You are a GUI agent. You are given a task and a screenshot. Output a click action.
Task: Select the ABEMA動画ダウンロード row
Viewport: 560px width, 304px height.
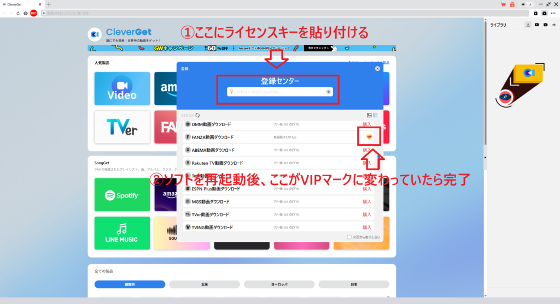[x=278, y=150]
